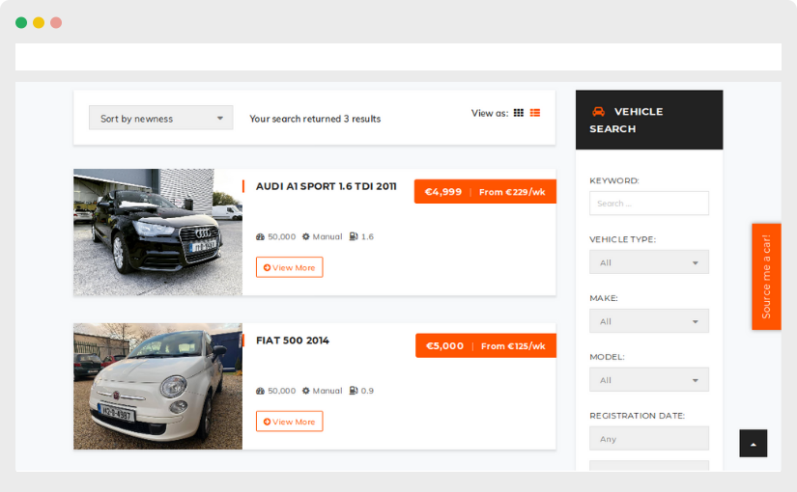Switch to list view icon
The image size is (797, 492).
point(535,113)
